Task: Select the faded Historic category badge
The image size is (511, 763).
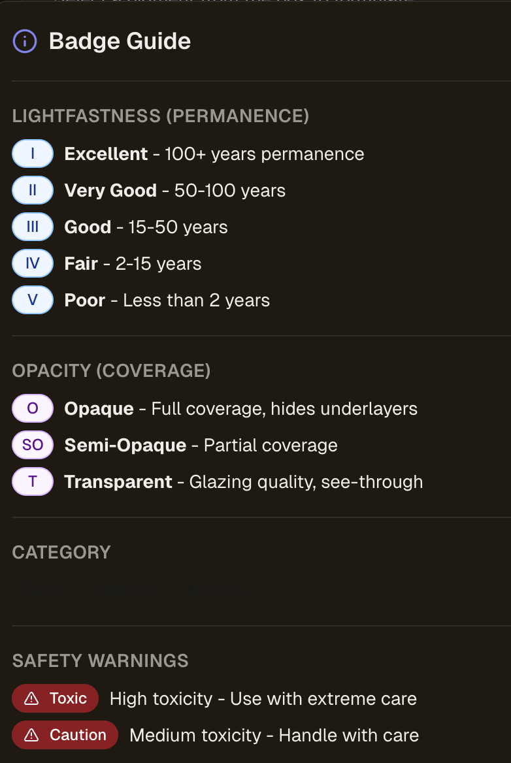Action: [125, 591]
